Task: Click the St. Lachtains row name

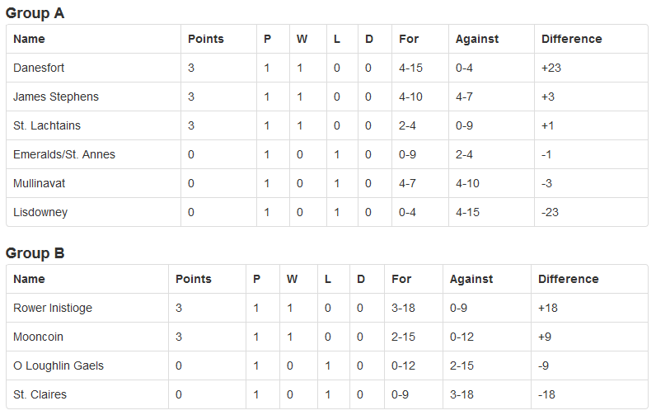Action: (47, 125)
